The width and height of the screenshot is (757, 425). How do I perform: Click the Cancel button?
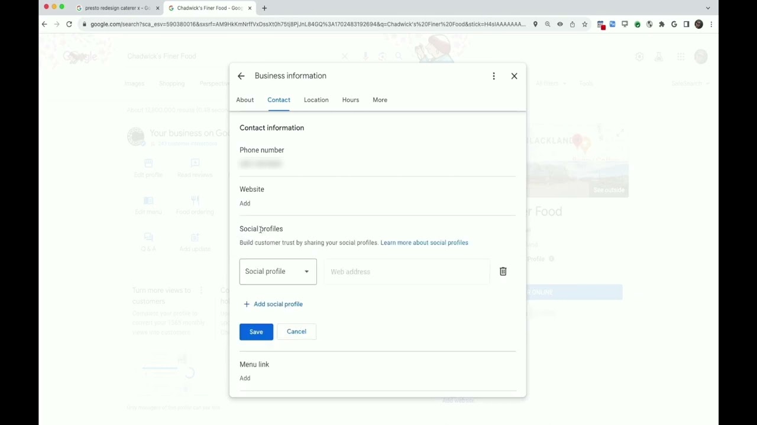(296, 332)
